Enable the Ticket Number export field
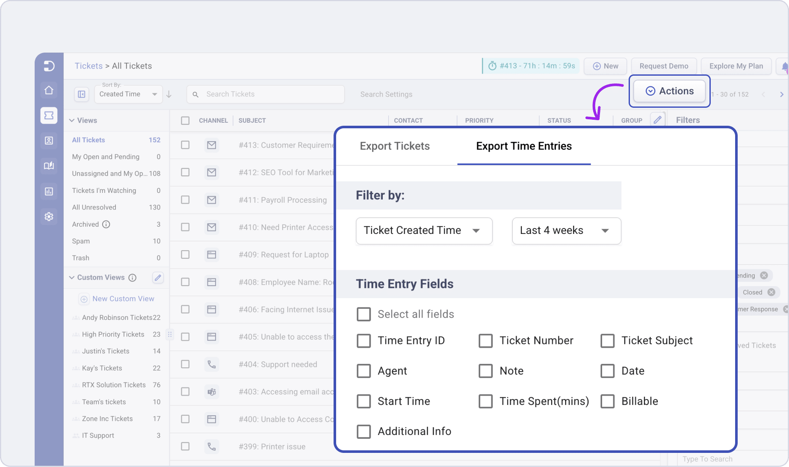 (x=485, y=340)
